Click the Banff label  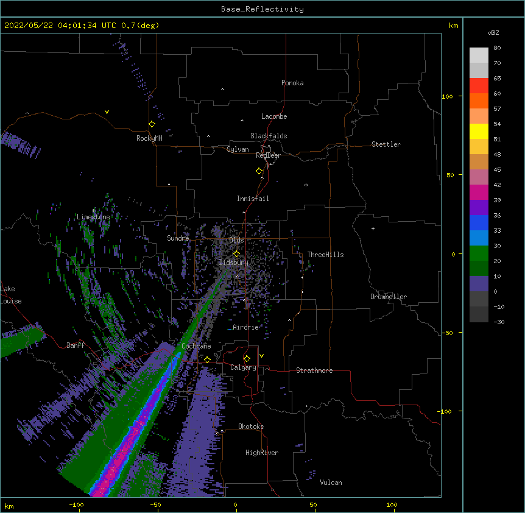[76, 345]
